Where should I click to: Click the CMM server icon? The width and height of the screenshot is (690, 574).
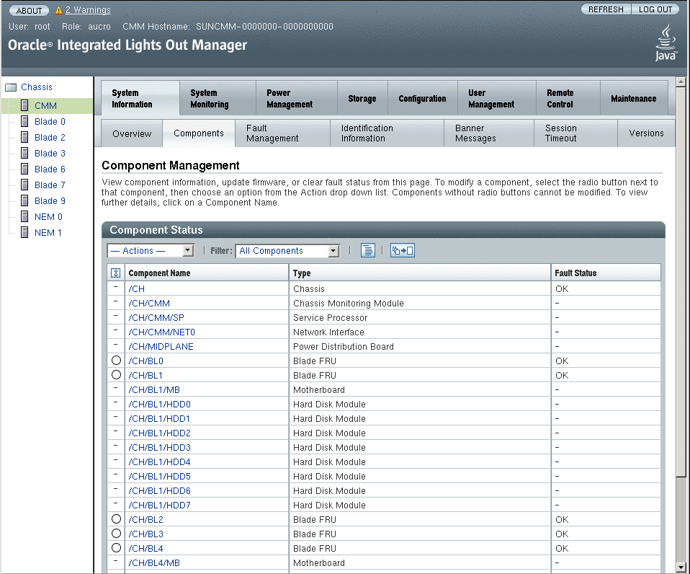click(x=25, y=106)
